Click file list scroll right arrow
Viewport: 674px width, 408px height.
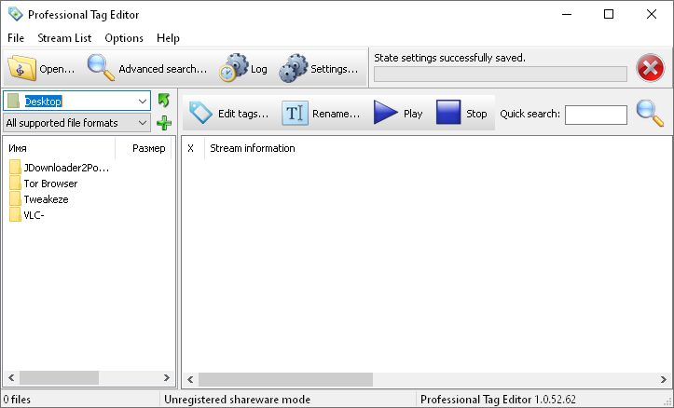click(x=167, y=378)
